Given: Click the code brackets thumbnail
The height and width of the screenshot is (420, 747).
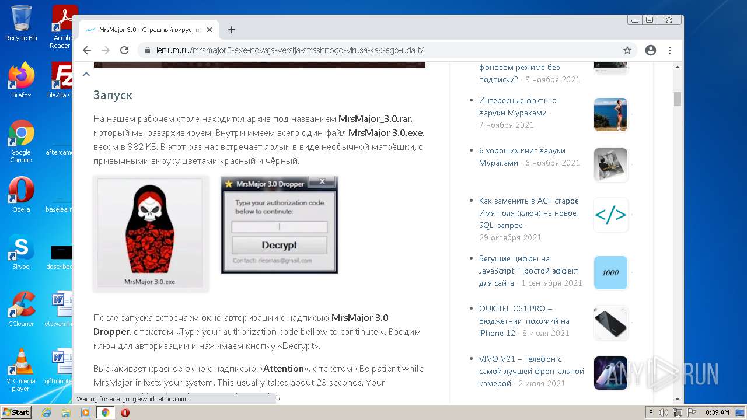Looking at the screenshot, I should 610,215.
